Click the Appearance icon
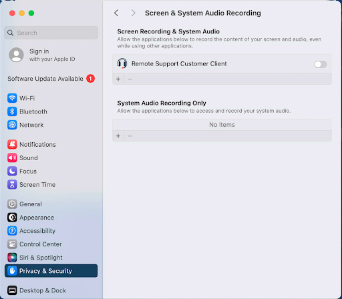The width and height of the screenshot is (342, 299). point(12,218)
